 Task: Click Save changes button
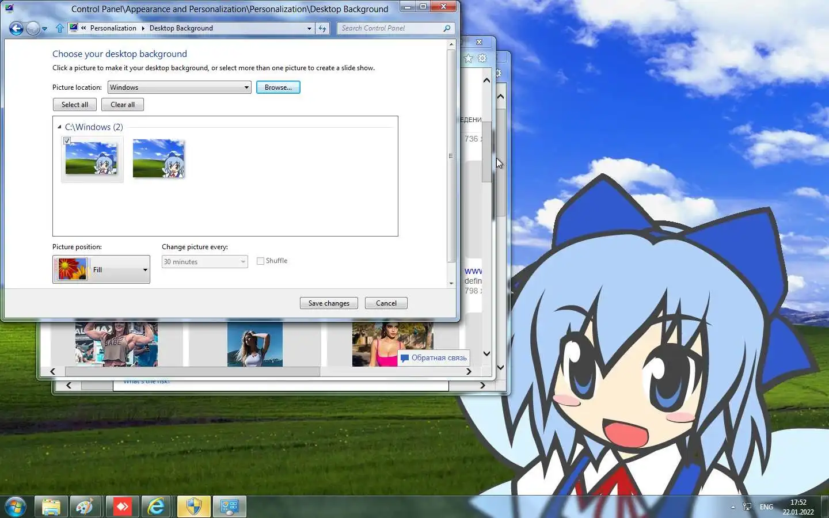[329, 303]
